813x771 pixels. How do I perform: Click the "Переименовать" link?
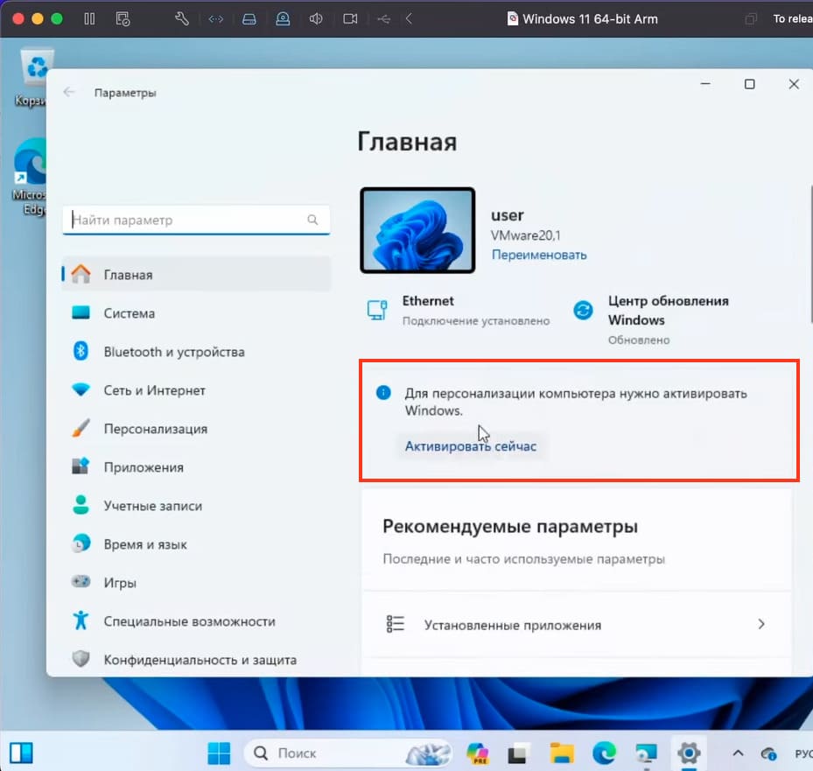pos(539,255)
